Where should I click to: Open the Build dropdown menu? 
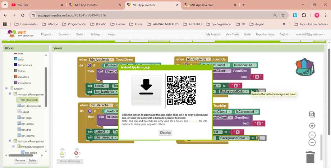[81, 34]
